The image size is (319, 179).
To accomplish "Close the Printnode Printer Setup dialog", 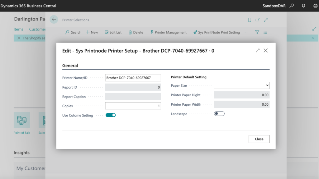I will pyautogui.click(x=266, y=51).
